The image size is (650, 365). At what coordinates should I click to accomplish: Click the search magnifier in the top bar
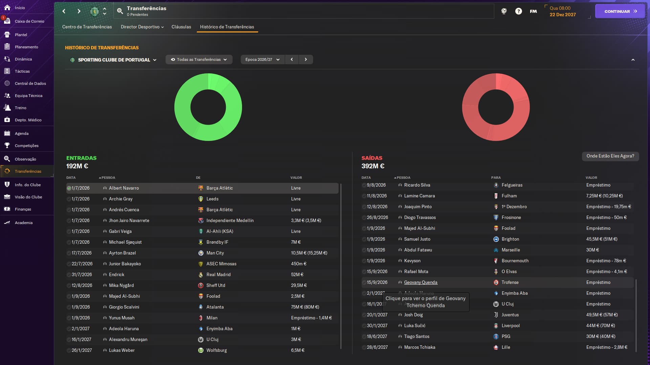tap(120, 11)
